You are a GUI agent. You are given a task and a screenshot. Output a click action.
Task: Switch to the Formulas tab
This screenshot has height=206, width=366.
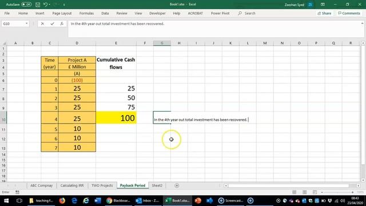(86, 13)
